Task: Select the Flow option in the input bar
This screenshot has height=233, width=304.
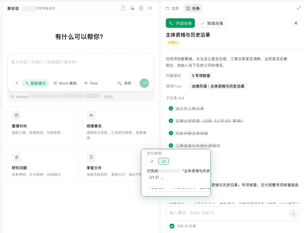Action: point(91,83)
